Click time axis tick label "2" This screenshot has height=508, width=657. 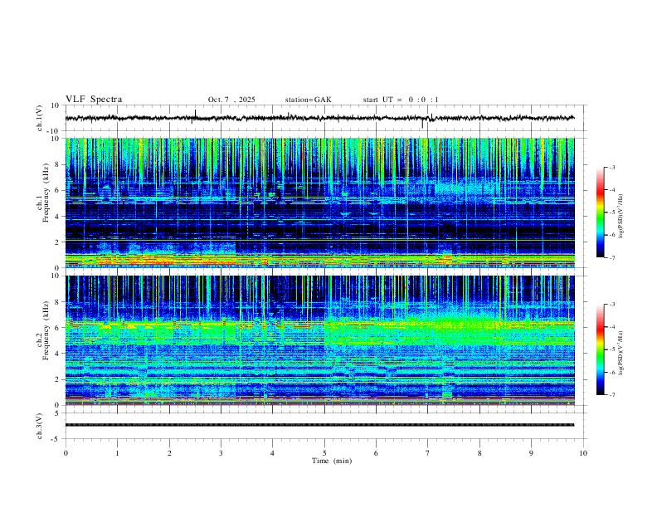(x=169, y=453)
